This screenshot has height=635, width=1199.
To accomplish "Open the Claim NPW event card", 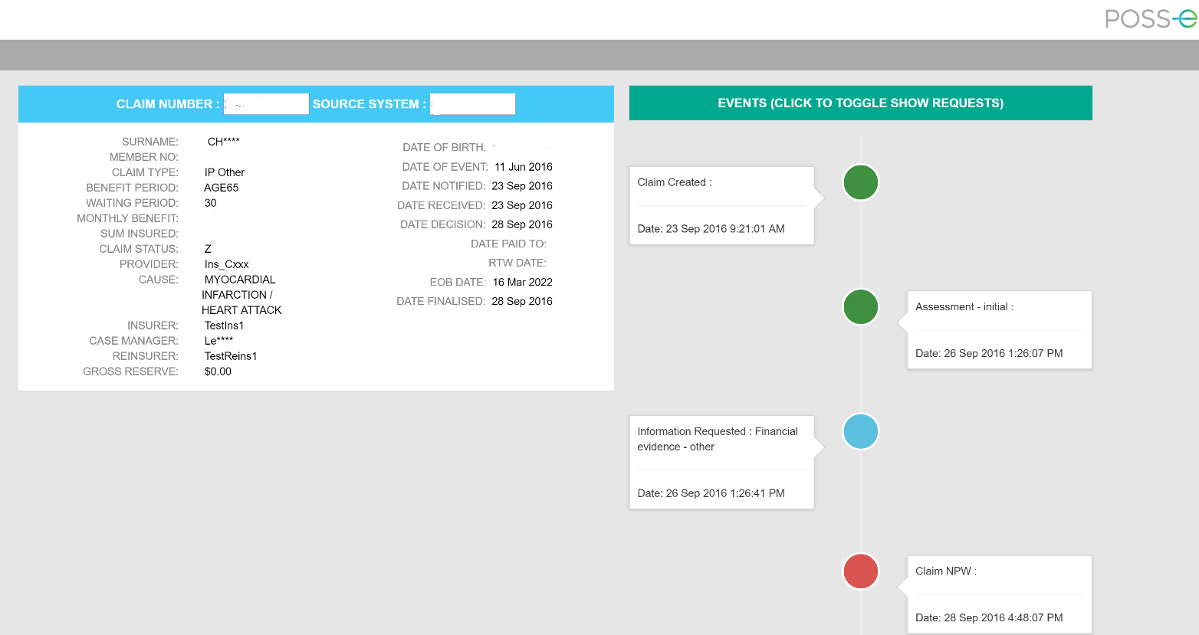I will click(x=998, y=594).
